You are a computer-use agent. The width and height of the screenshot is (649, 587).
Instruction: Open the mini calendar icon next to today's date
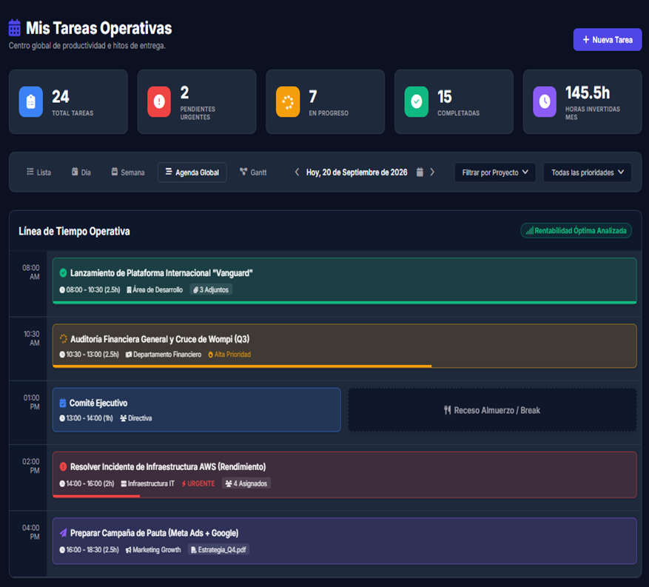coord(420,172)
